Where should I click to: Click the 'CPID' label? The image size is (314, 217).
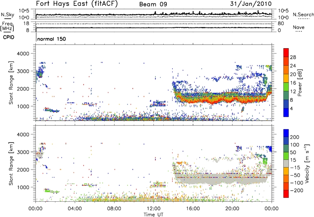(x=9, y=37)
